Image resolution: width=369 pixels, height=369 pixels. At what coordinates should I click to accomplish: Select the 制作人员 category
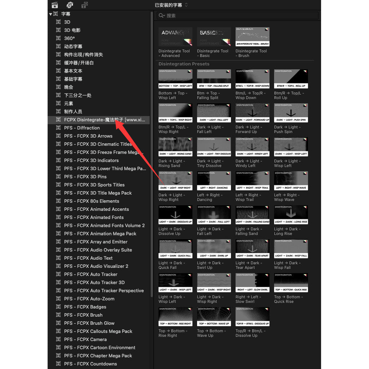pyautogui.click(x=99, y=112)
